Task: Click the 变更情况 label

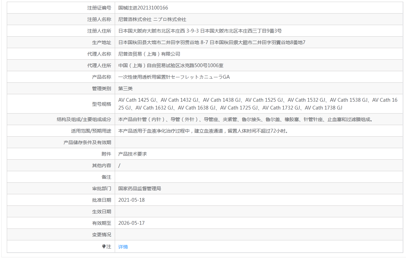Action: point(101,235)
